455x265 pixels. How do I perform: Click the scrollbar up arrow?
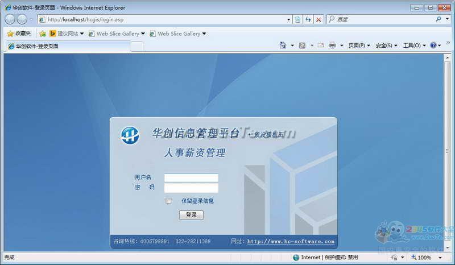click(447, 57)
